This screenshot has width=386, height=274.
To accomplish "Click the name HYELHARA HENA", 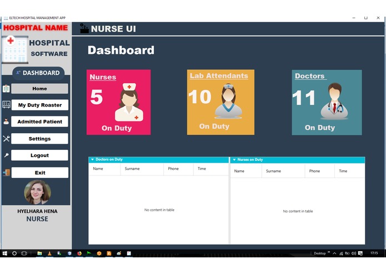I will pos(37,211).
